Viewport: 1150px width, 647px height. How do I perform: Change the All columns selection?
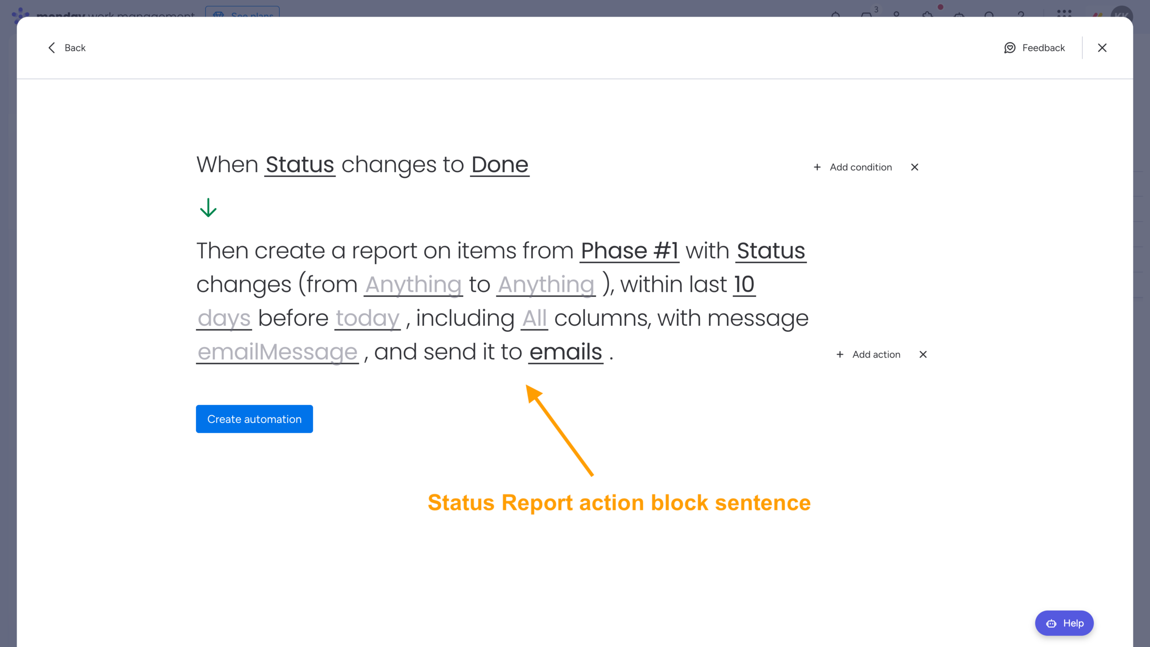(x=534, y=318)
